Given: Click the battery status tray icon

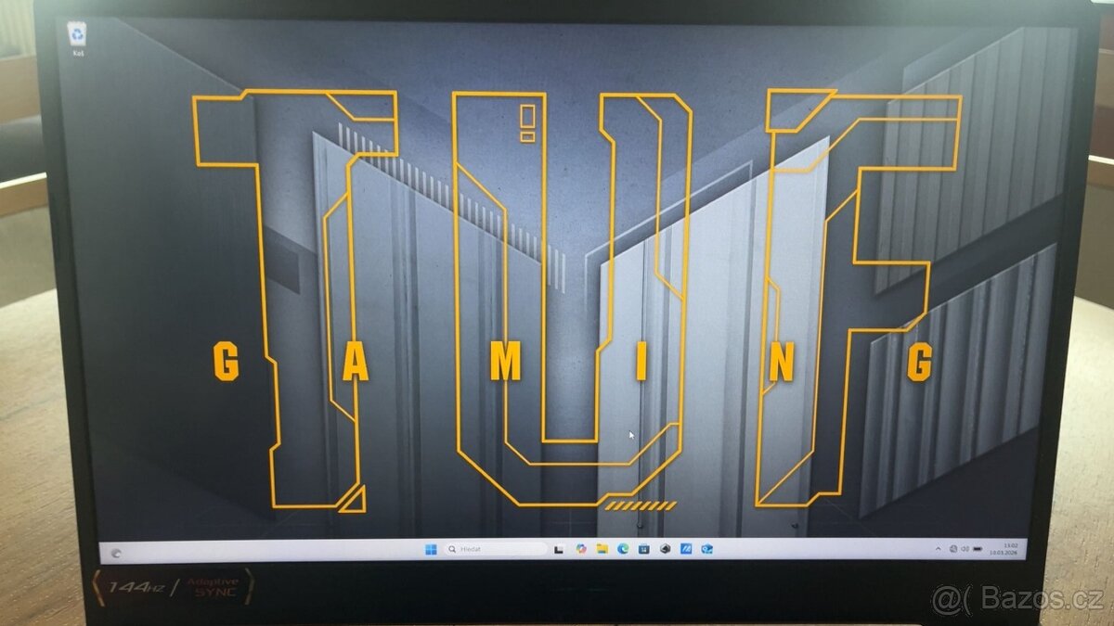Looking at the screenshot, I should 978,549.
